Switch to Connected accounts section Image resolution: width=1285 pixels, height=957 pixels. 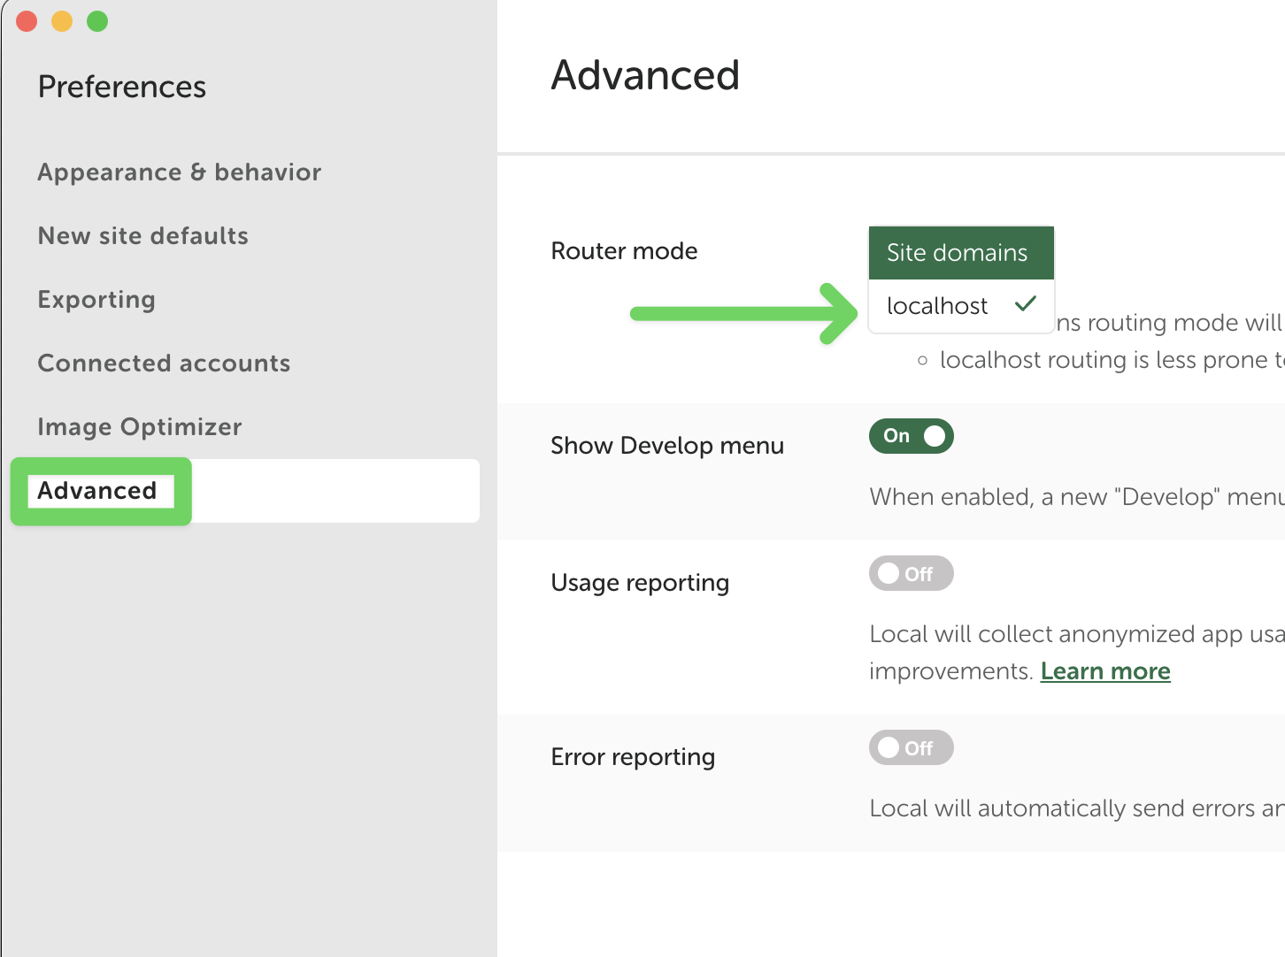click(x=164, y=364)
